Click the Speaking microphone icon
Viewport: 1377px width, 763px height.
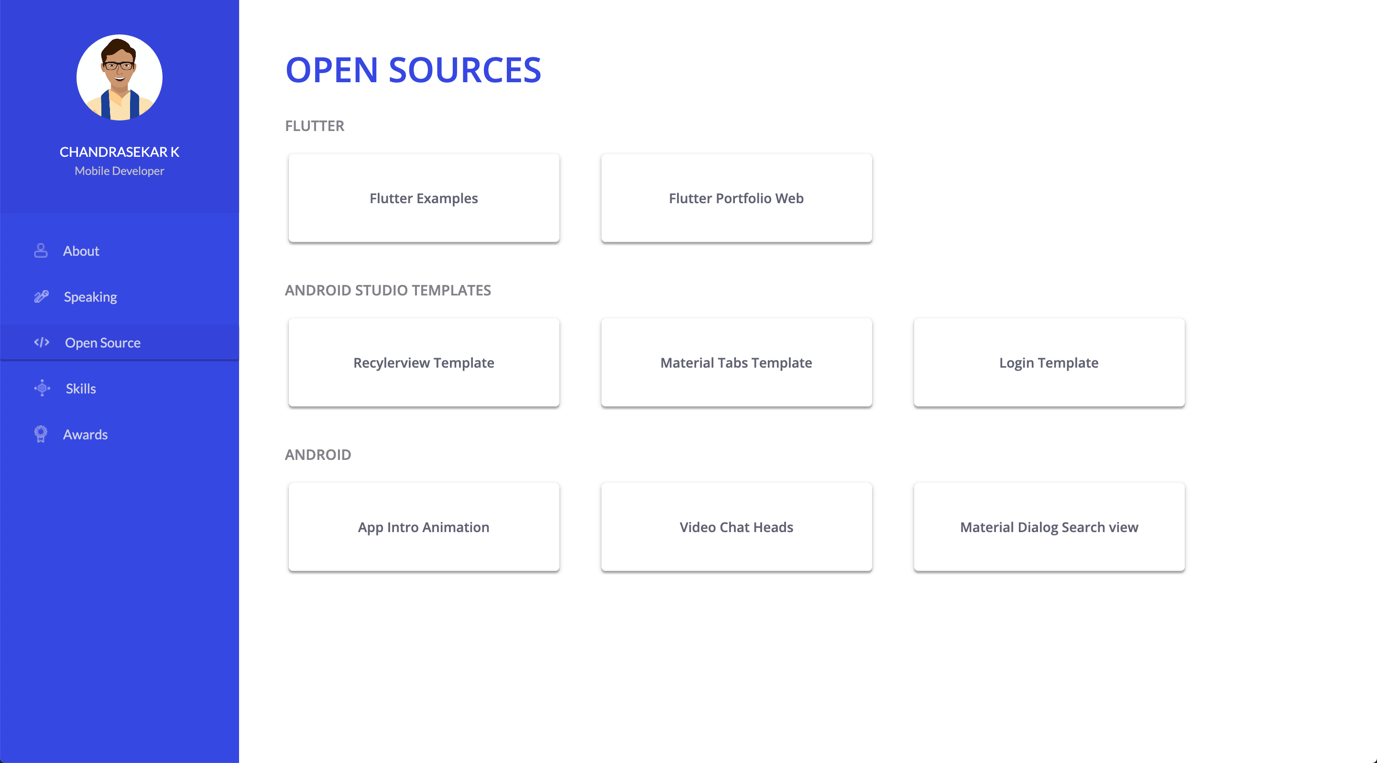(41, 296)
